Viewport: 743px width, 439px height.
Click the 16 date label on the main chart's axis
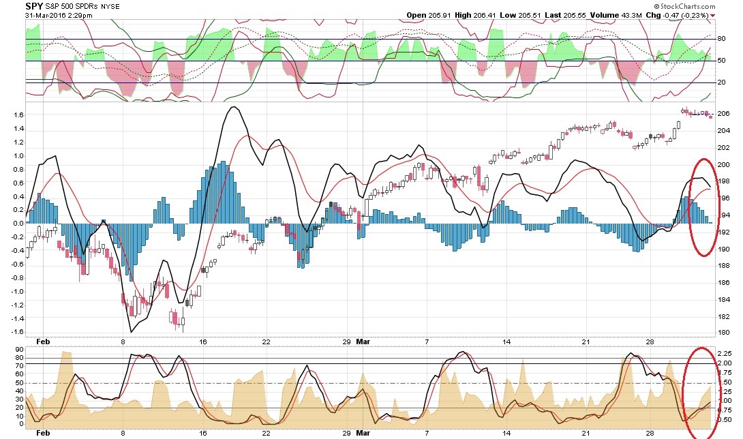(x=203, y=342)
